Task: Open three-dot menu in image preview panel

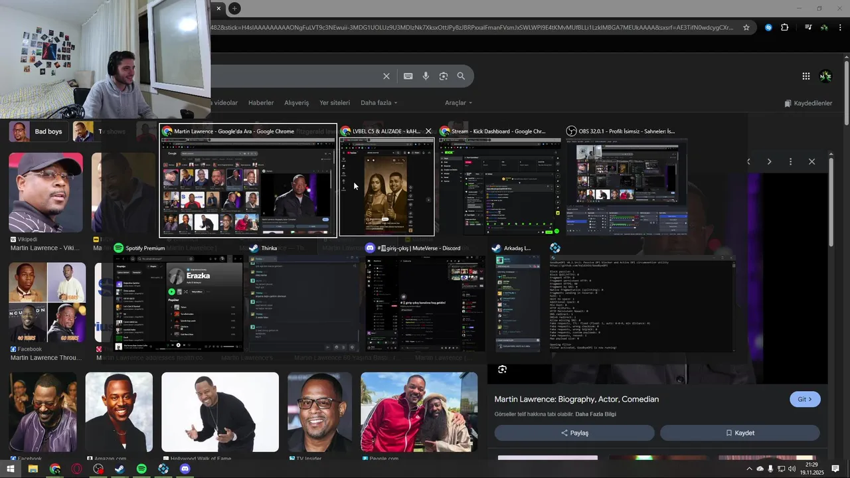Action: [x=790, y=161]
